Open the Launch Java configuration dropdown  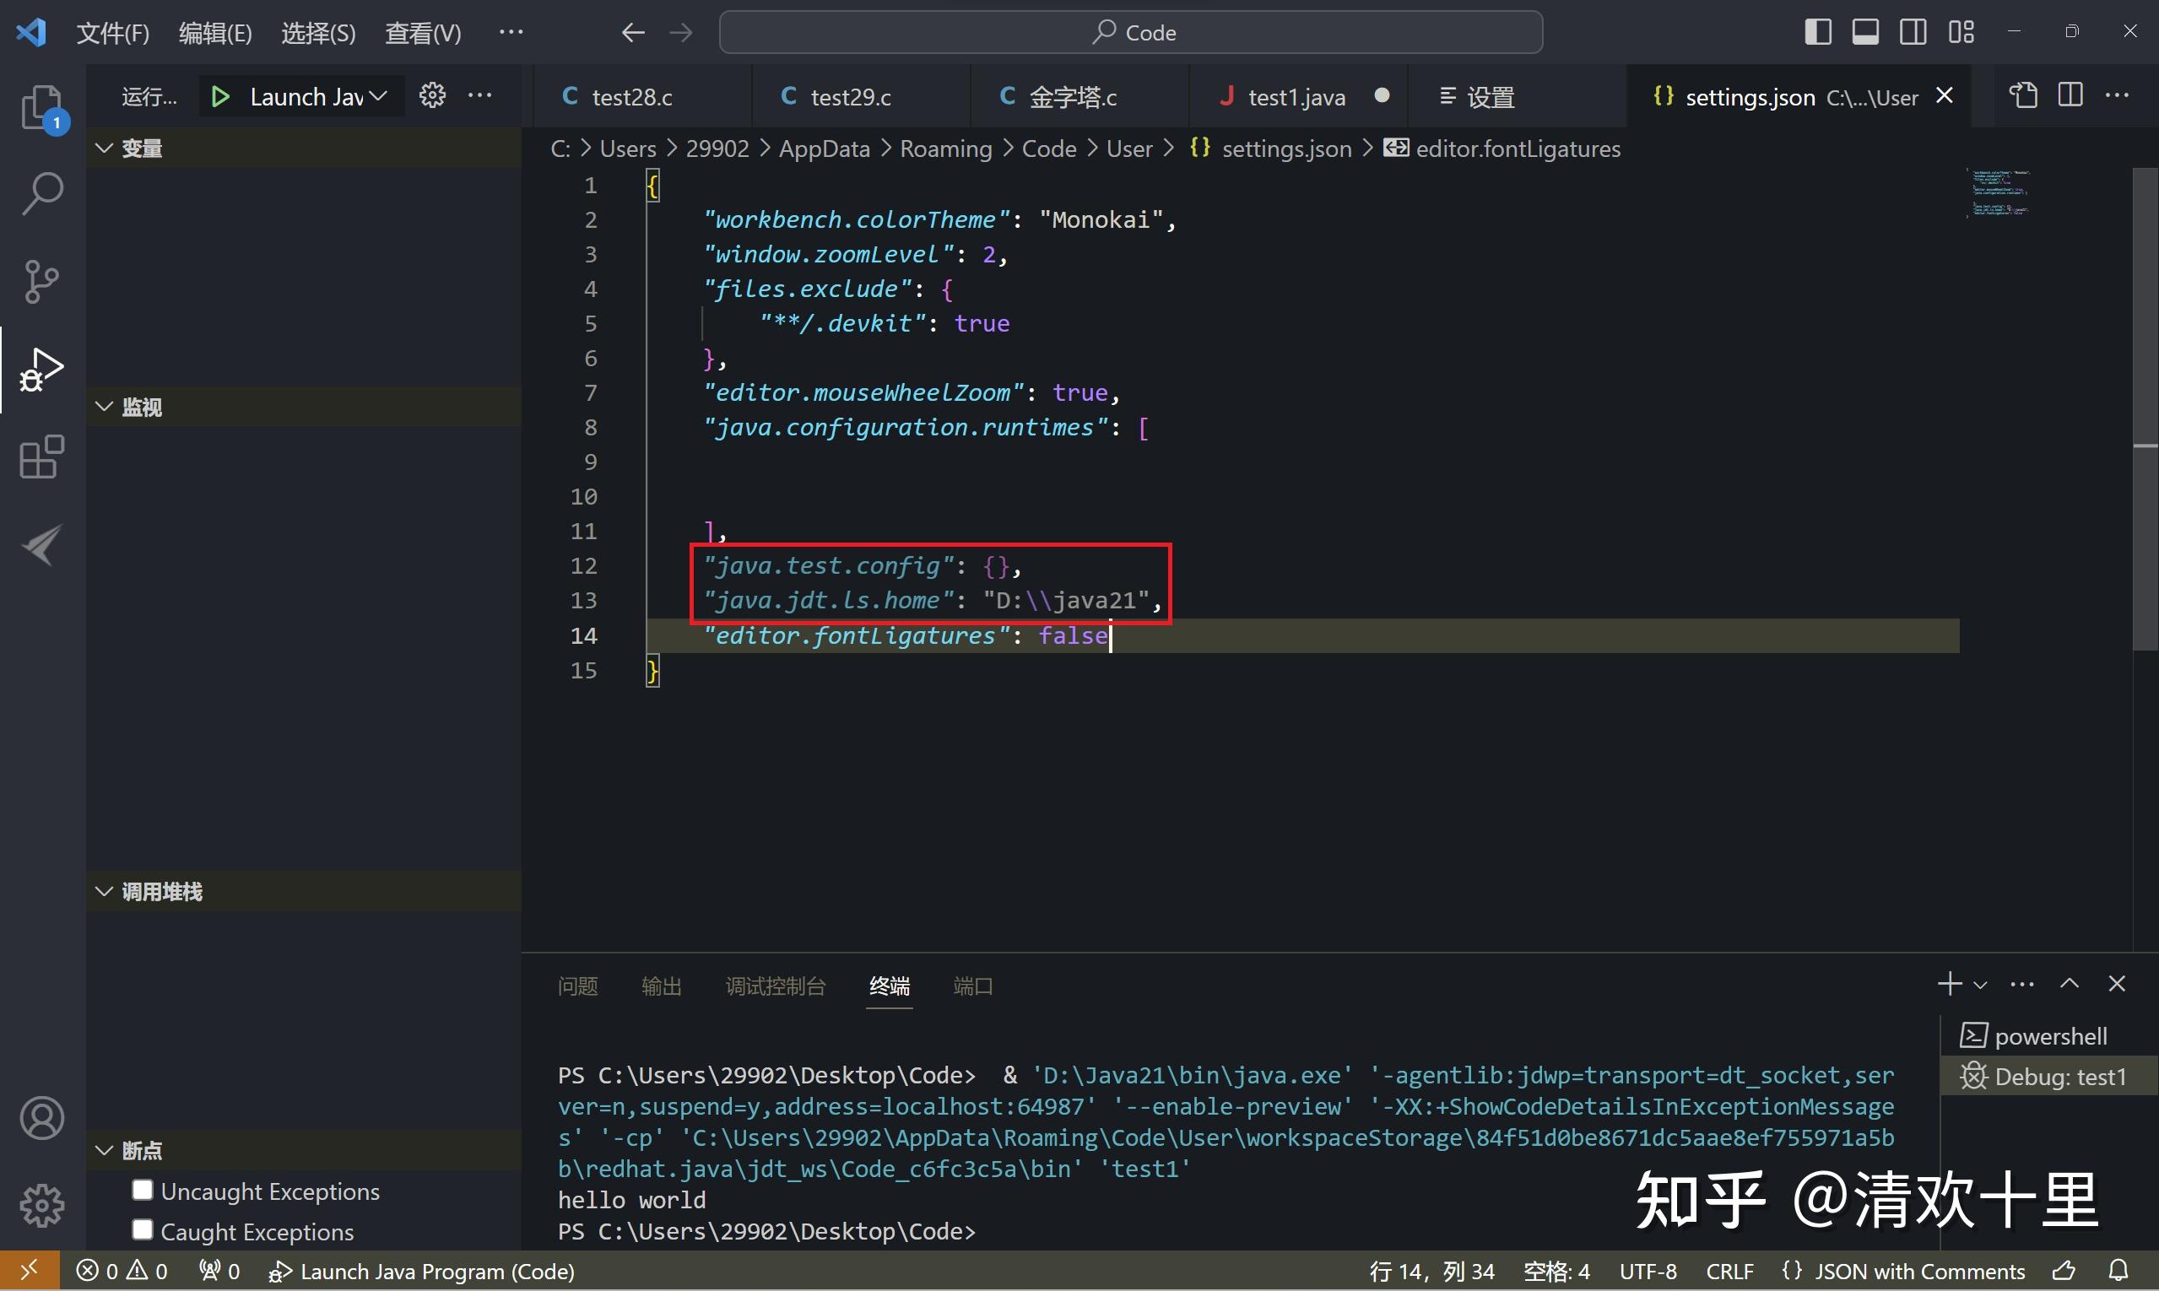pyautogui.click(x=377, y=95)
